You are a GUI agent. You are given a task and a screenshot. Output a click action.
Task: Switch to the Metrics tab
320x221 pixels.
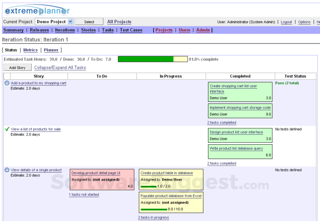pyautogui.click(x=30, y=50)
